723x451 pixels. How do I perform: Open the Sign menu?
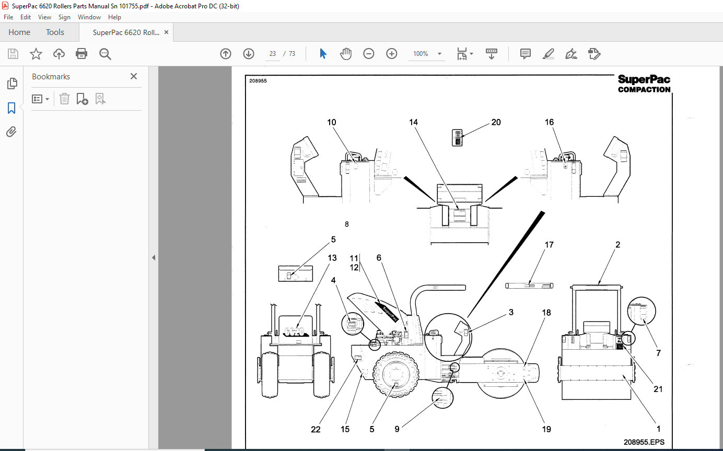tap(64, 17)
